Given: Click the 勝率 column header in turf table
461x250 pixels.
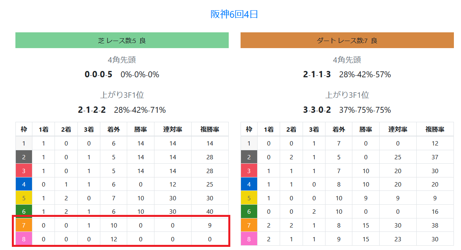Looking at the screenshot, I should (141, 129).
